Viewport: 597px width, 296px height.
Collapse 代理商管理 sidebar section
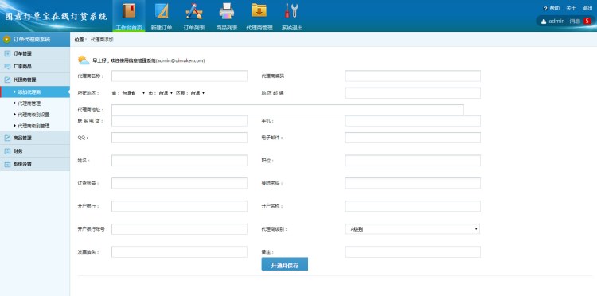click(35, 80)
